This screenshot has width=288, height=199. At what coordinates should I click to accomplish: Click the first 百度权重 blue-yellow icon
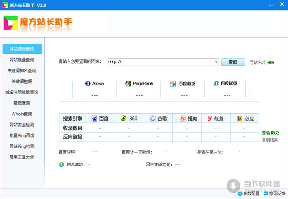click(x=173, y=84)
